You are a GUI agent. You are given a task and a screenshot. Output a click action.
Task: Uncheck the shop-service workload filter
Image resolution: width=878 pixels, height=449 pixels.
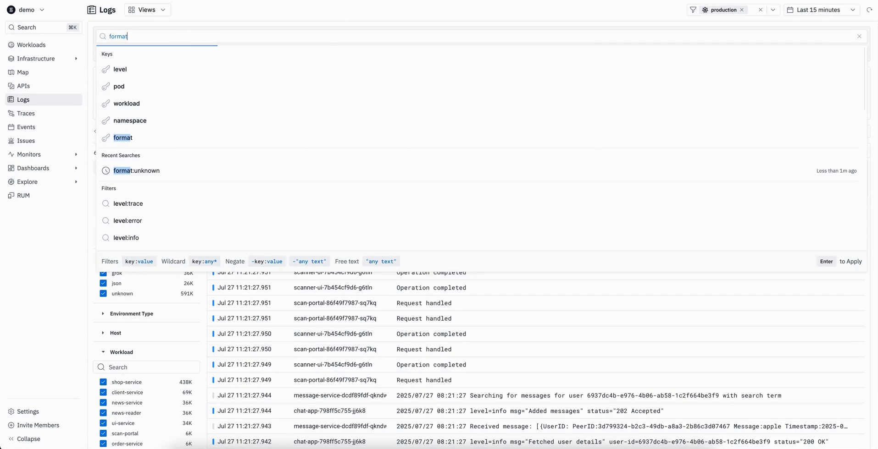pyautogui.click(x=103, y=382)
